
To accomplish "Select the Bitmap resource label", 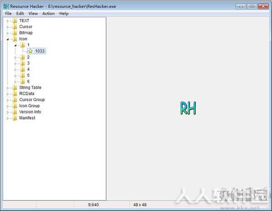I will 26,33.
